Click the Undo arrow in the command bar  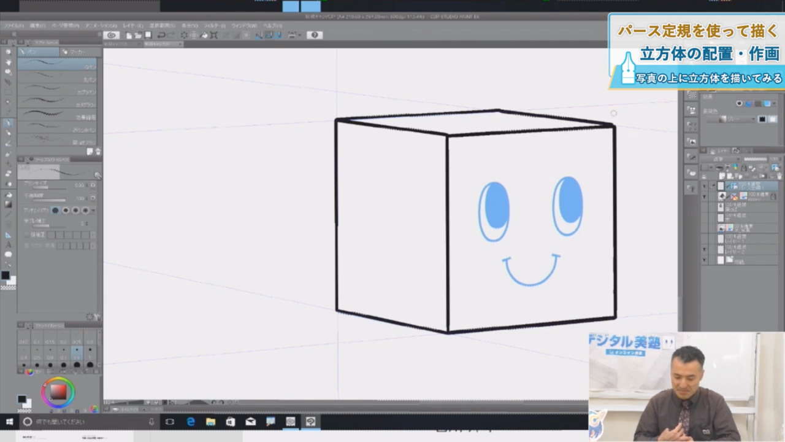(x=161, y=36)
